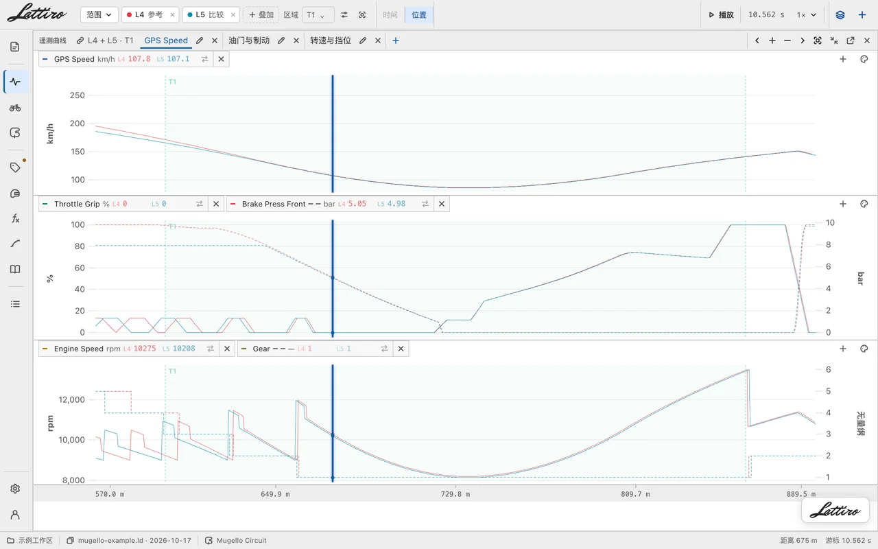This screenshot has height=549, width=878.
Task: Pop out the chart panel to a new window
Action: (851, 40)
